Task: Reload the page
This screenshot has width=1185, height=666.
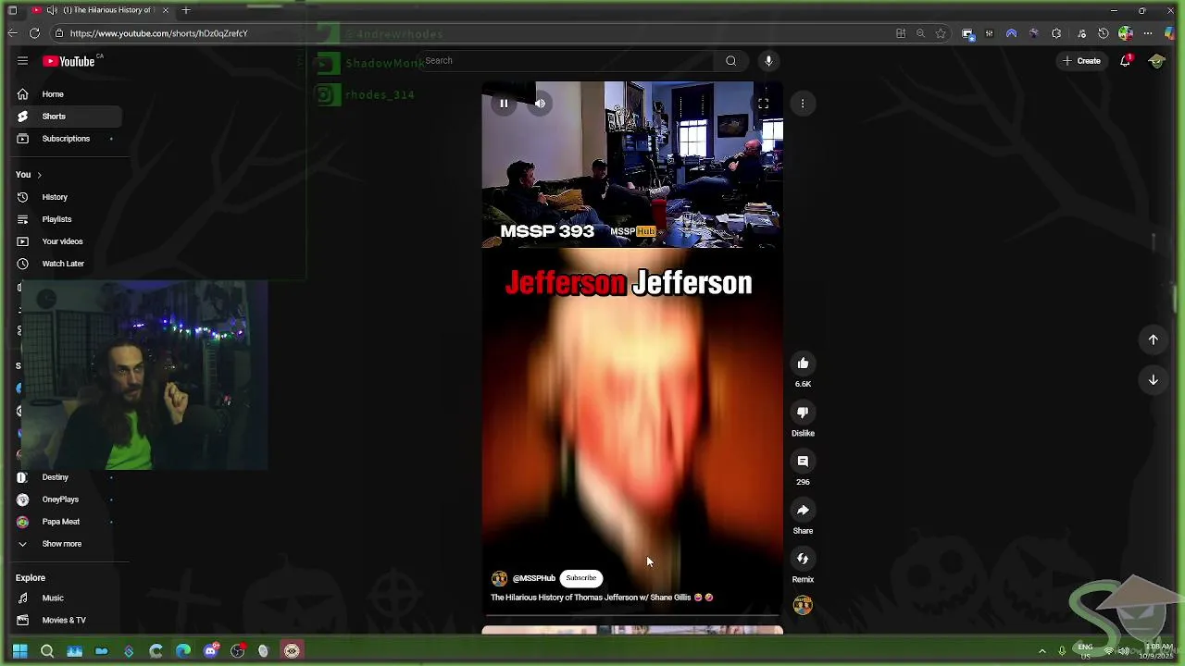Action: pos(34,33)
